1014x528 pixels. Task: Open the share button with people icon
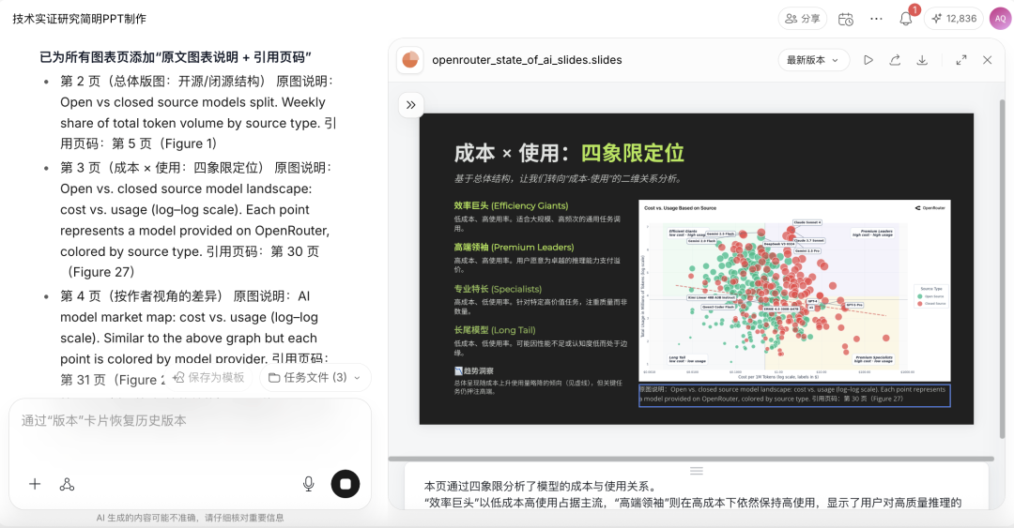(x=803, y=19)
